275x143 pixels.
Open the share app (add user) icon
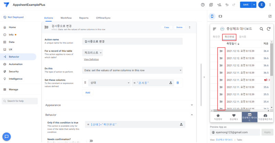pyautogui.click(x=219, y=5)
